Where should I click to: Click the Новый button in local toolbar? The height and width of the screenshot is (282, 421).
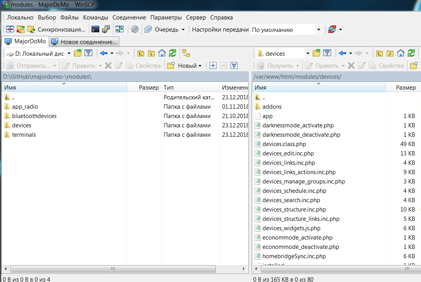[x=184, y=66]
